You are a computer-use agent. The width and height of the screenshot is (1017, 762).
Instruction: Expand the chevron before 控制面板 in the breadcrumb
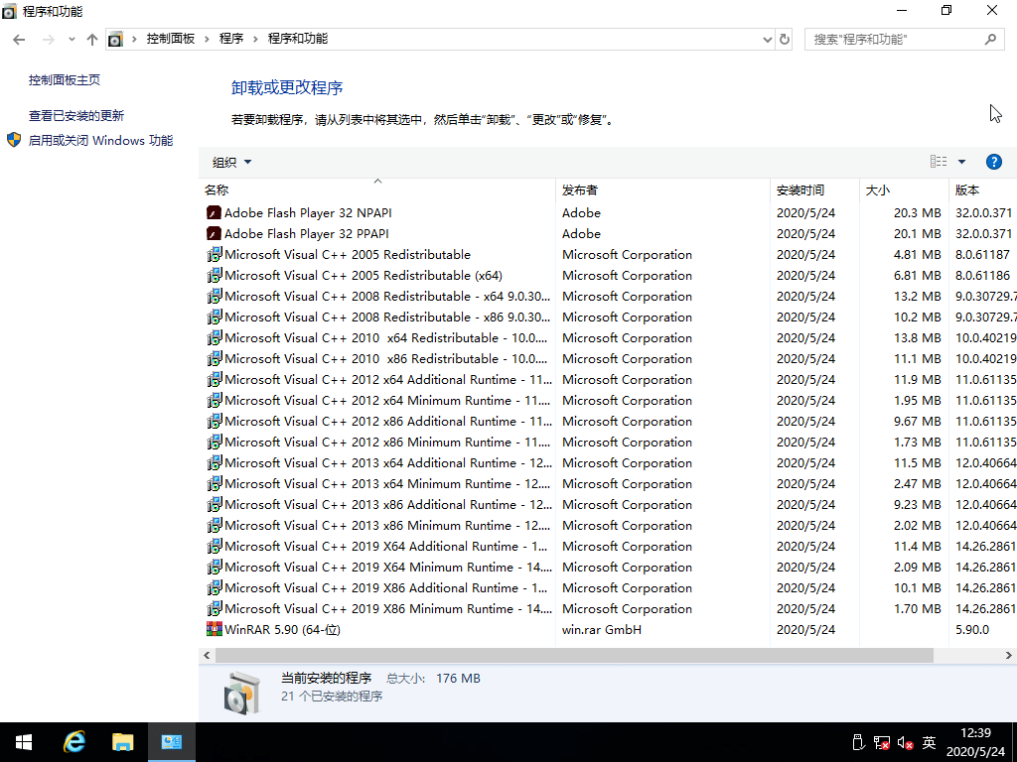coord(134,39)
